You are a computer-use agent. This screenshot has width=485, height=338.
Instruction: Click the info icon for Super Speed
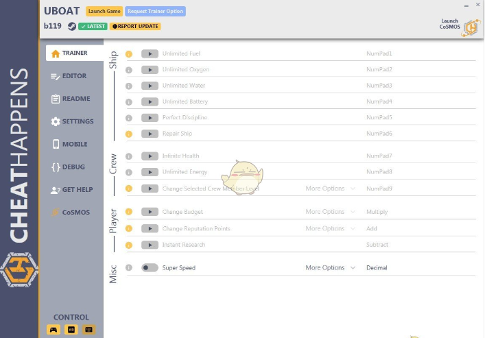point(129,268)
